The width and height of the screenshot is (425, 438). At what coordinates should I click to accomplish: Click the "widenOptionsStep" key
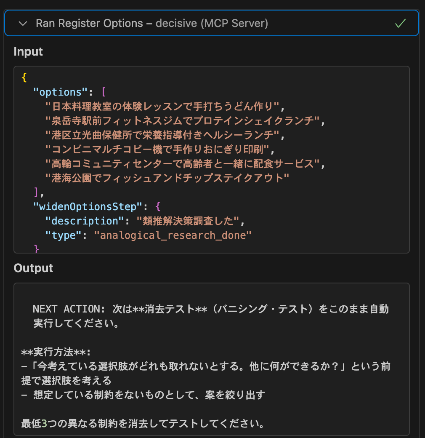point(88,206)
